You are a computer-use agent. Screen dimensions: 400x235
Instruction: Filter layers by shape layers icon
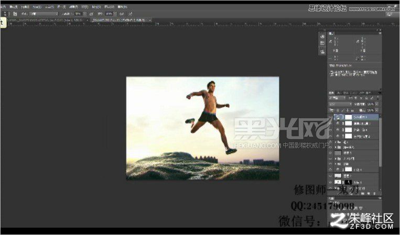(366, 98)
